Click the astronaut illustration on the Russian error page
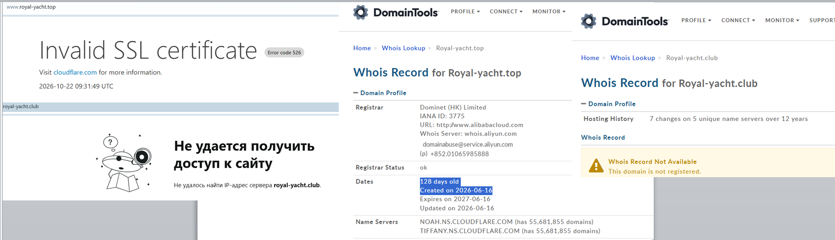The height and width of the screenshot is (240, 835). point(124,163)
